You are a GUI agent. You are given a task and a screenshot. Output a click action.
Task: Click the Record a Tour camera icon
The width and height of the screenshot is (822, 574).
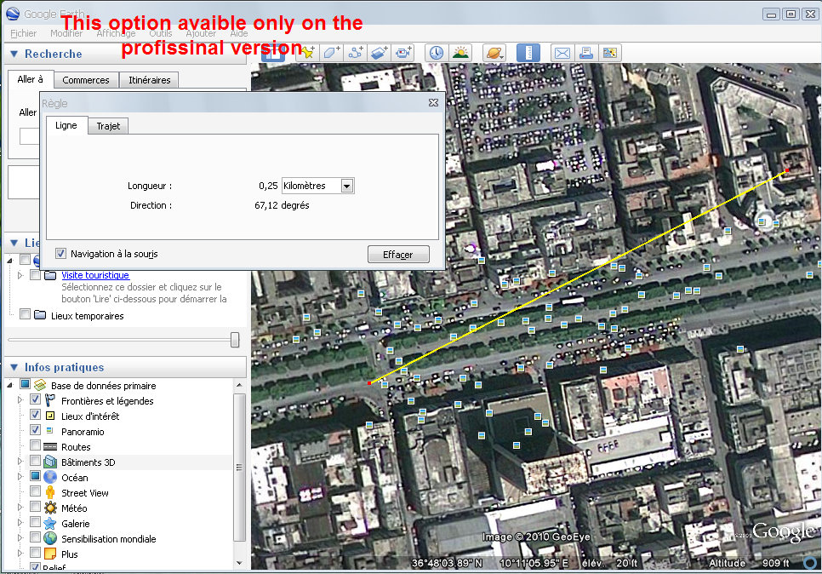click(402, 53)
